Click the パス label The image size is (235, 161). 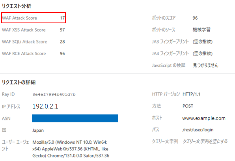click(156, 130)
